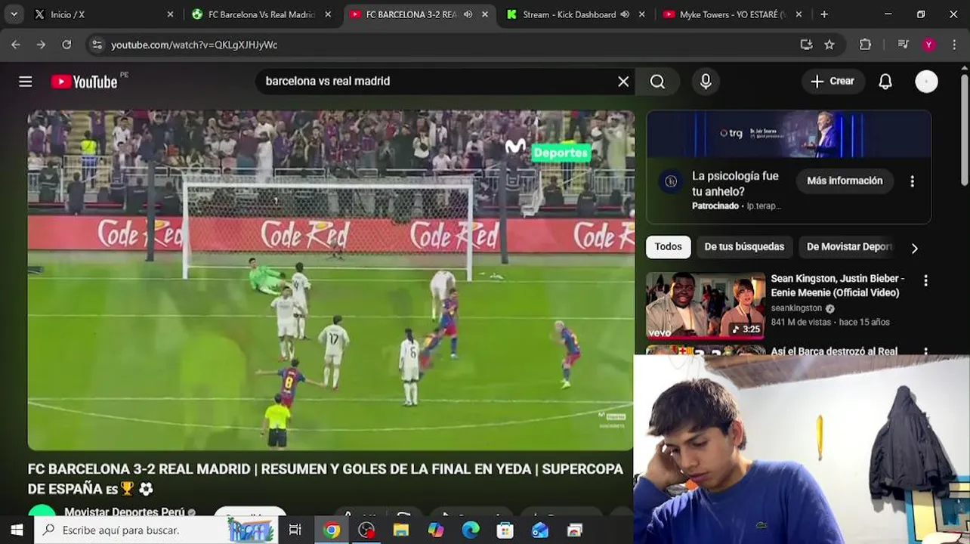Open Microsoft Edge from taskbar
This screenshot has width=970, height=544.
click(x=471, y=530)
